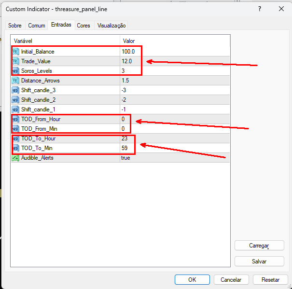The image size is (292, 289).
Task: Select the Shift_candle_3 variable name
Action: pyautogui.click(x=38, y=90)
